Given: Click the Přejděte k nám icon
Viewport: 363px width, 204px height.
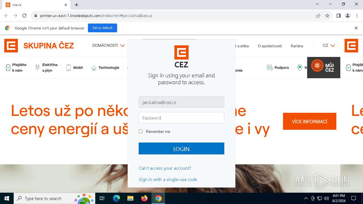Looking at the screenshot, I should pos(7,68).
